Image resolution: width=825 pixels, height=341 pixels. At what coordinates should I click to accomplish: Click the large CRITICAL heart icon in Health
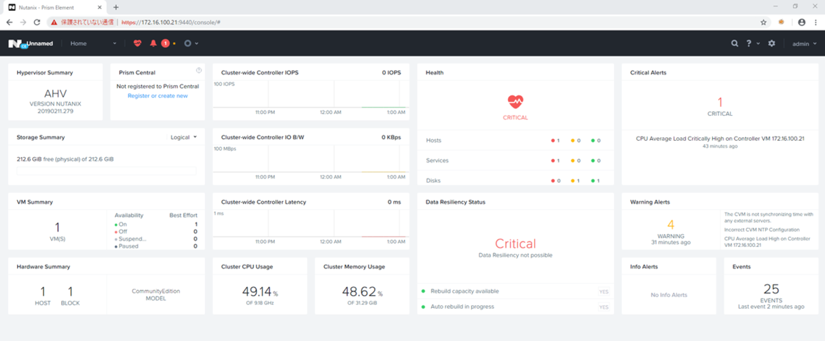coord(515,102)
